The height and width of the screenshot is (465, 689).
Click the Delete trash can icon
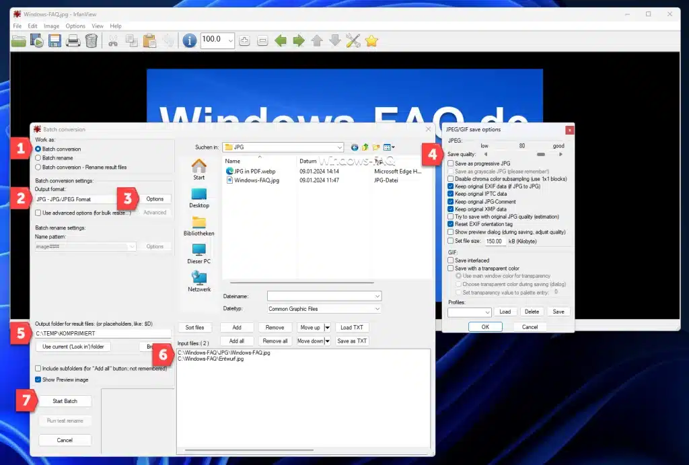[x=91, y=41]
